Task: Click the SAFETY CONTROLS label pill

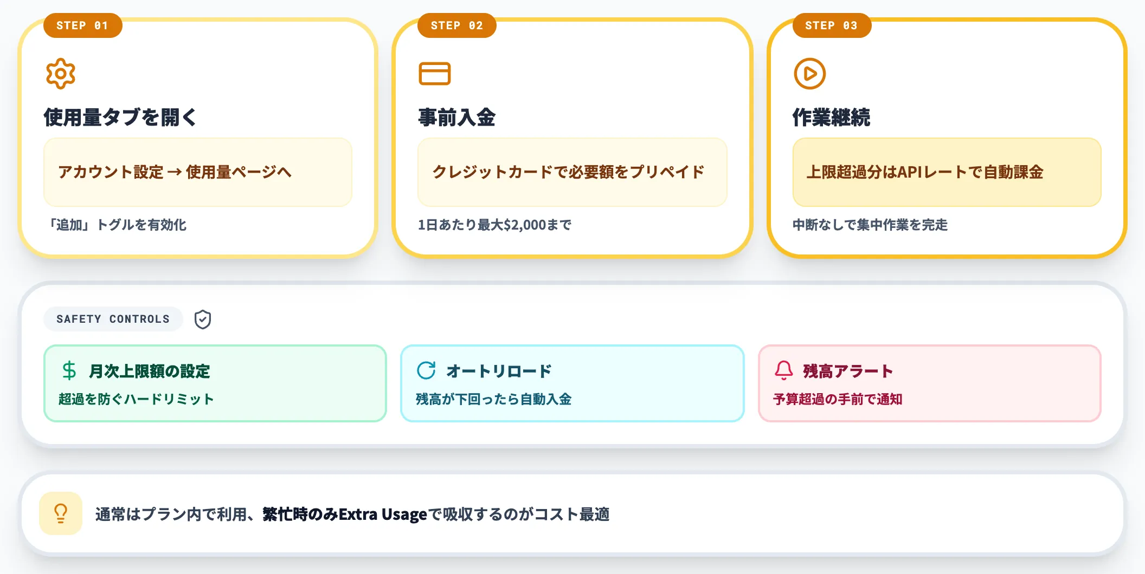Action: point(113,319)
